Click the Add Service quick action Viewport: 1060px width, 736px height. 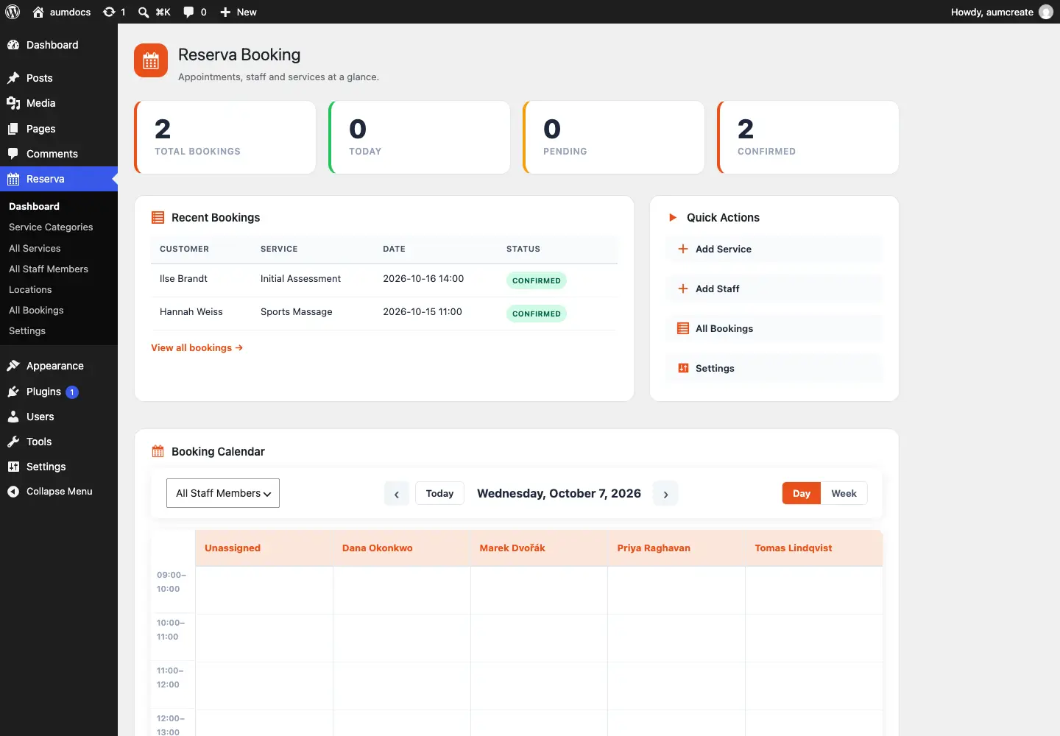click(x=774, y=249)
